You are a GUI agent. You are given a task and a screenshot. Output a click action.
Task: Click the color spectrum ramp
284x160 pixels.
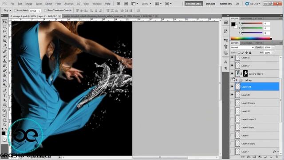coord(251,38)
